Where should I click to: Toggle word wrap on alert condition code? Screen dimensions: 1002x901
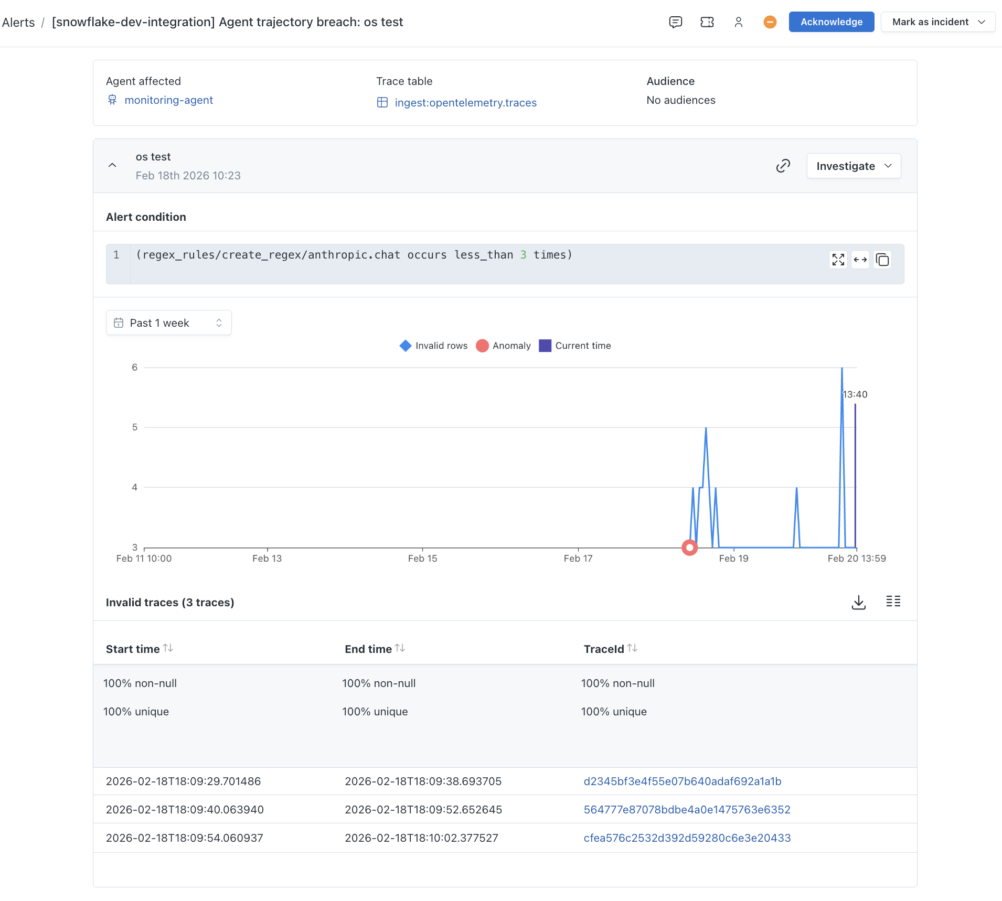(x=860, y=260)
